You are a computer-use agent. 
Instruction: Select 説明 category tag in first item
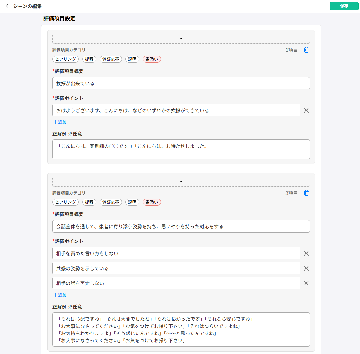pos(132,59)
